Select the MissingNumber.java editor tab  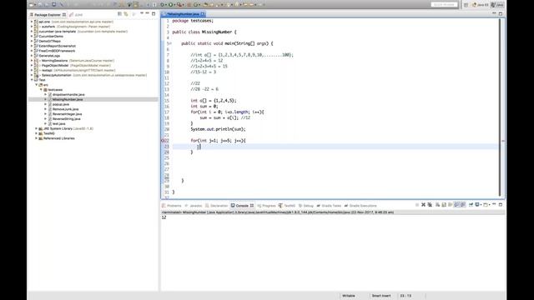(183, 14)
